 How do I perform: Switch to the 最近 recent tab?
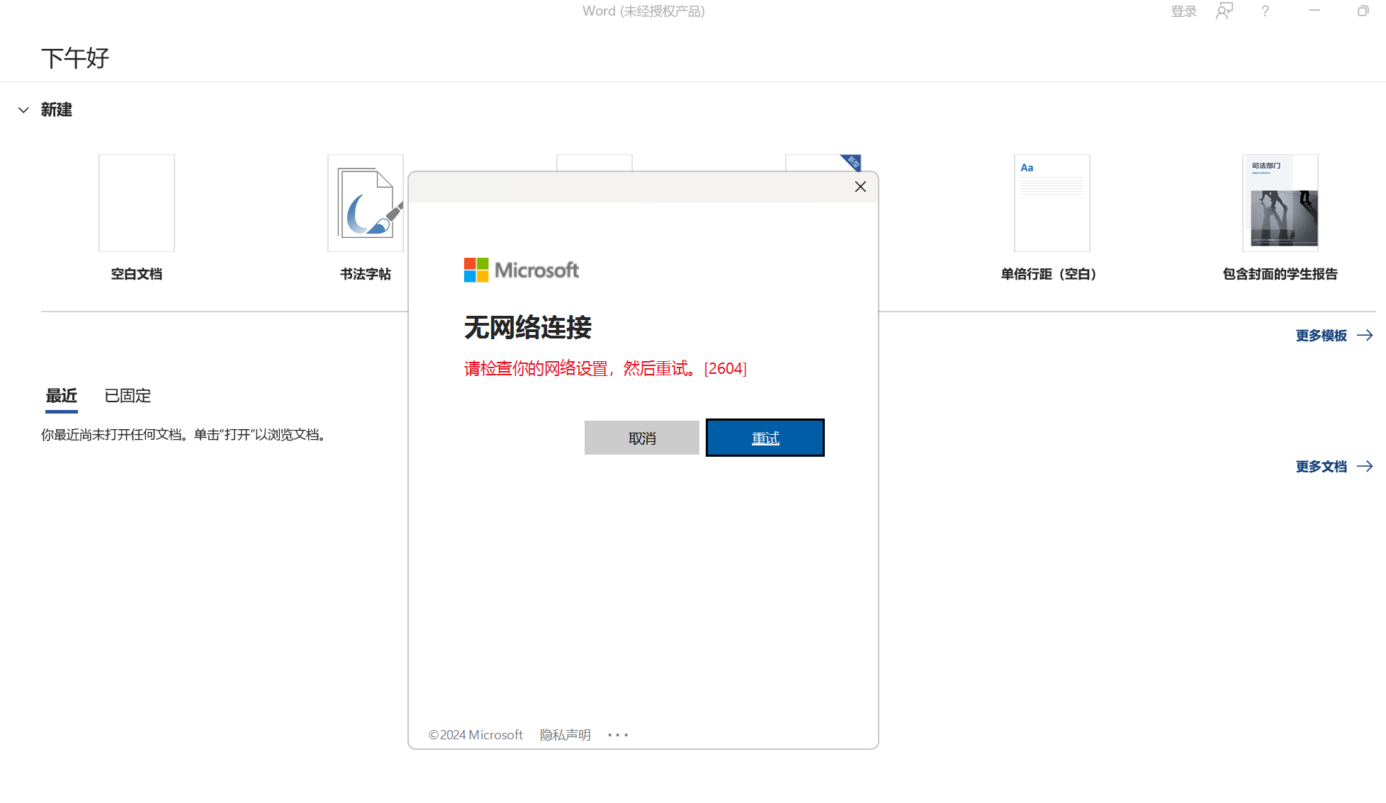[62, 396]
